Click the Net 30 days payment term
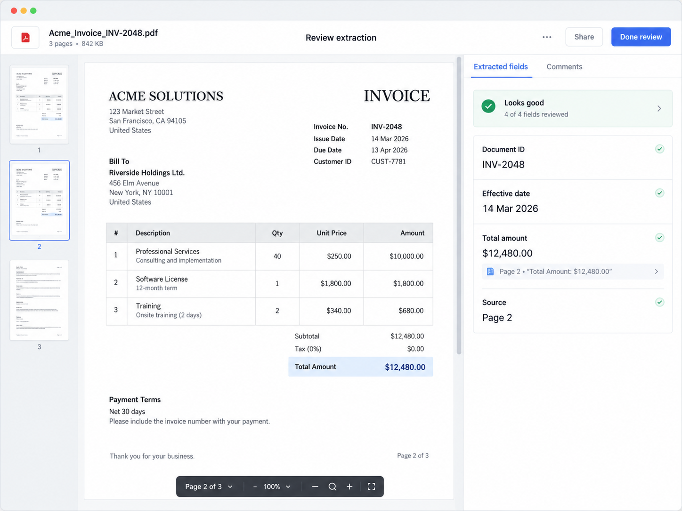The image size is (682, 511). point(127,411)
